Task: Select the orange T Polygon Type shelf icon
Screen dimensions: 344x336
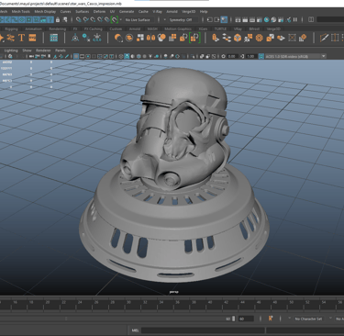Action: tap(21, 38)
